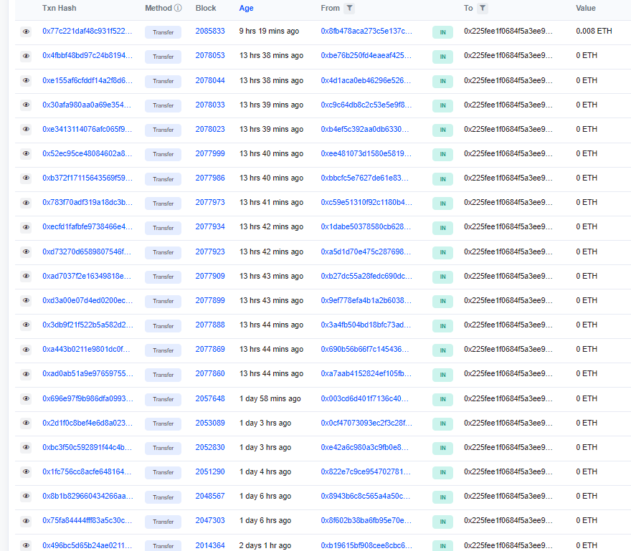Click eye icon for txn 0x496bc5d65b24ae0211
The image size is (631, 551).
coord(26,545)
